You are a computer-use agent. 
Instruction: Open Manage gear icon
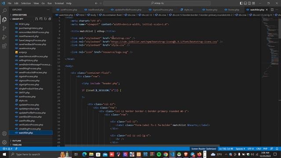point(4,142)
